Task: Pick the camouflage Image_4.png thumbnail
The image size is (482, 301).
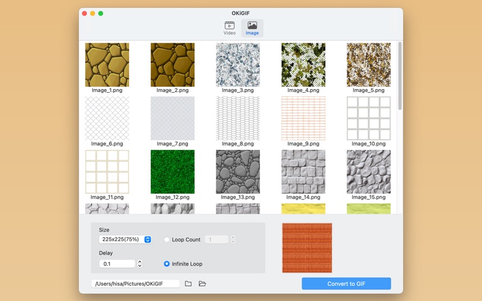Action: point(303,65)
